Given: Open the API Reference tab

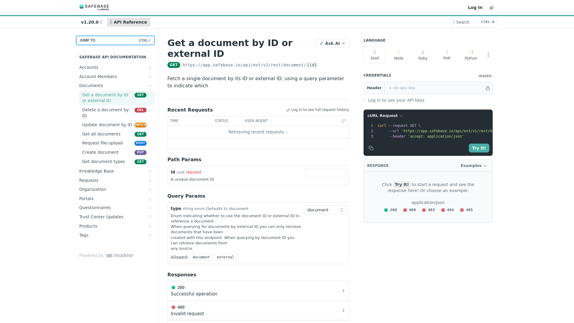Looking at the screenshot, I should [x=129, y=22].
